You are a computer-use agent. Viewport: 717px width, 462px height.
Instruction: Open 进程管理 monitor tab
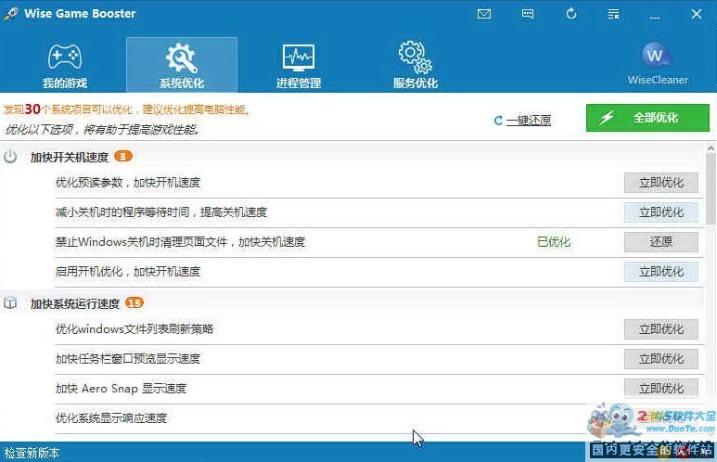tap(299, 66)
